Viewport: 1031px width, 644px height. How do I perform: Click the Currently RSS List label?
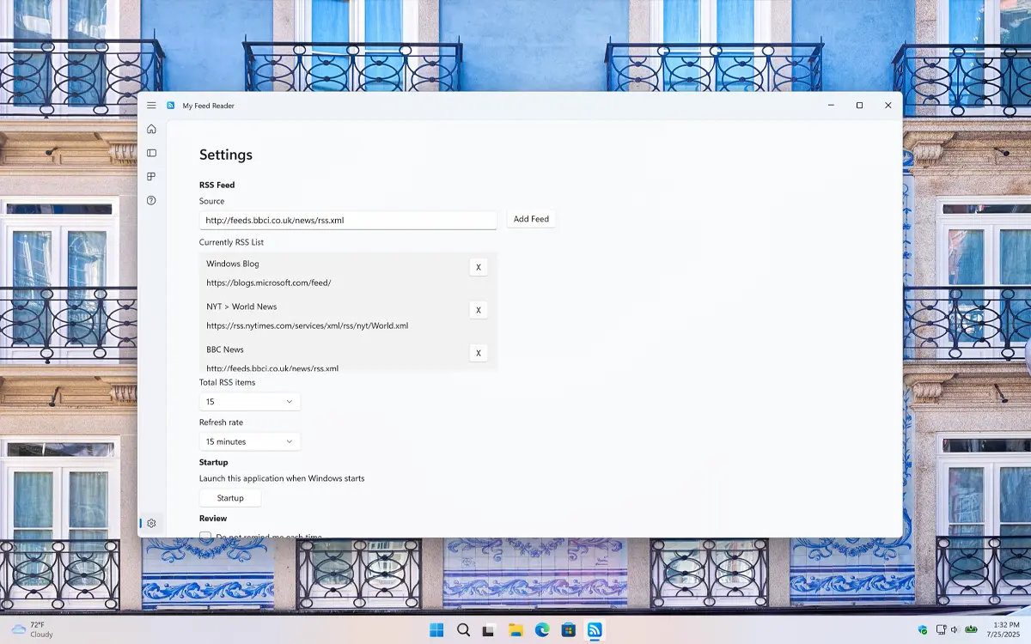tap(231, 242)
